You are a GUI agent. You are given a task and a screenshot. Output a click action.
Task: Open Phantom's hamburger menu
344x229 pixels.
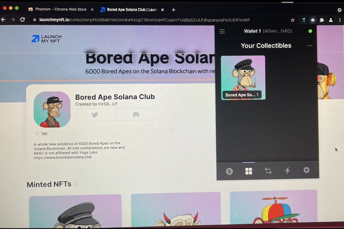222,31
